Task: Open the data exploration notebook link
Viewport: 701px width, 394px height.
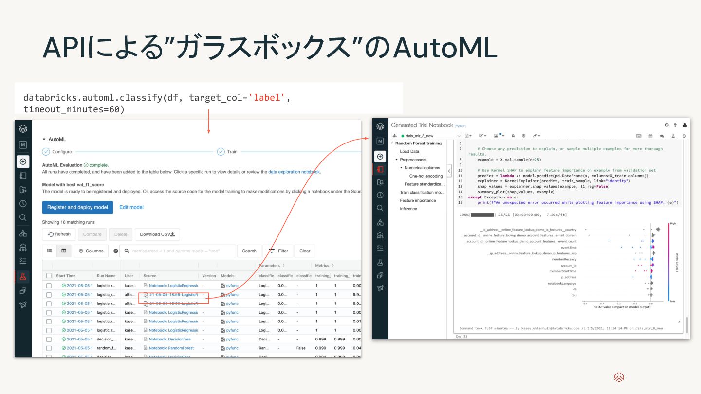Action: 294,172
